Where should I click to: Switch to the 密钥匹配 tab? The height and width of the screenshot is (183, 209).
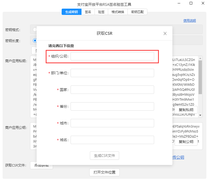pyautogui.click(x=137, y=12)
